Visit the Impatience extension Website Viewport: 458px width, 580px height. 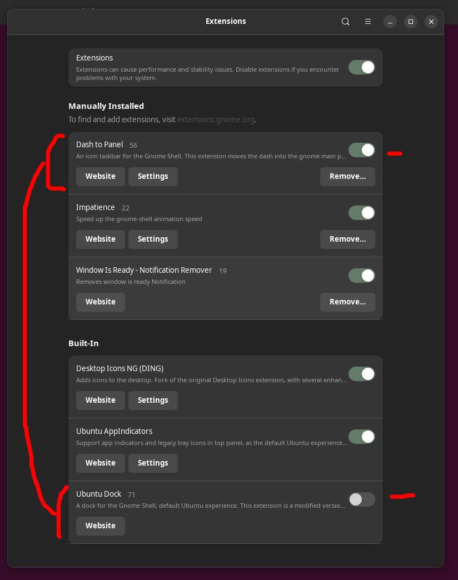point(101,239)
